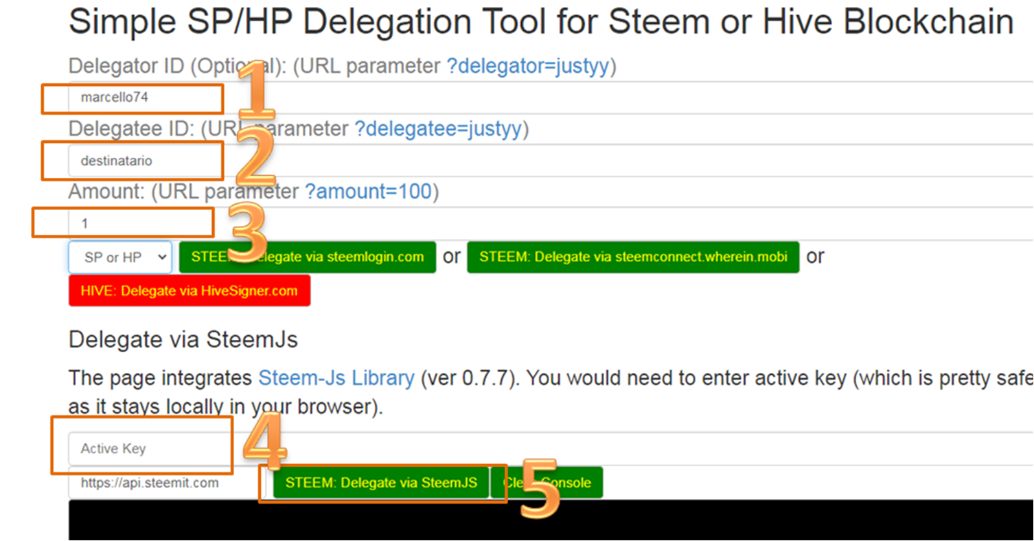Click the Delegate via SteemJs subheading
This screenshot has height=541, width=1034.
pyautogui.click(x=183, y=340)
